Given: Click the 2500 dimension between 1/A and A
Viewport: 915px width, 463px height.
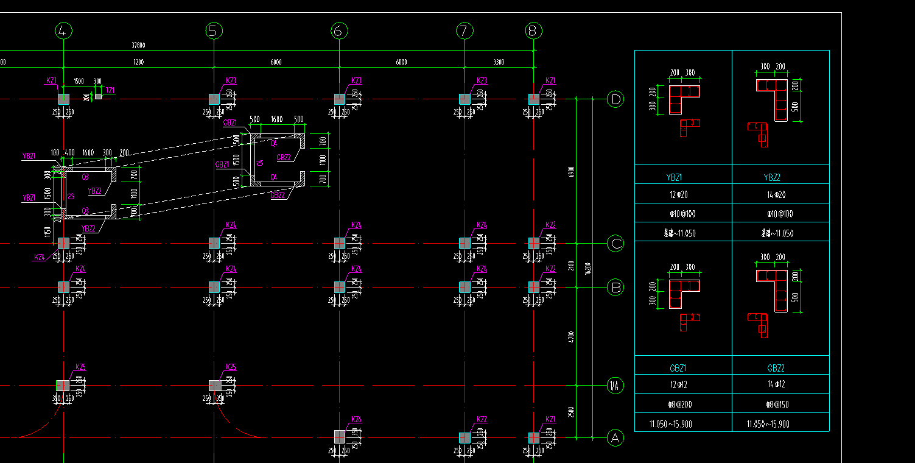Looking at the screenshot, I should click(x=571, y=411).
